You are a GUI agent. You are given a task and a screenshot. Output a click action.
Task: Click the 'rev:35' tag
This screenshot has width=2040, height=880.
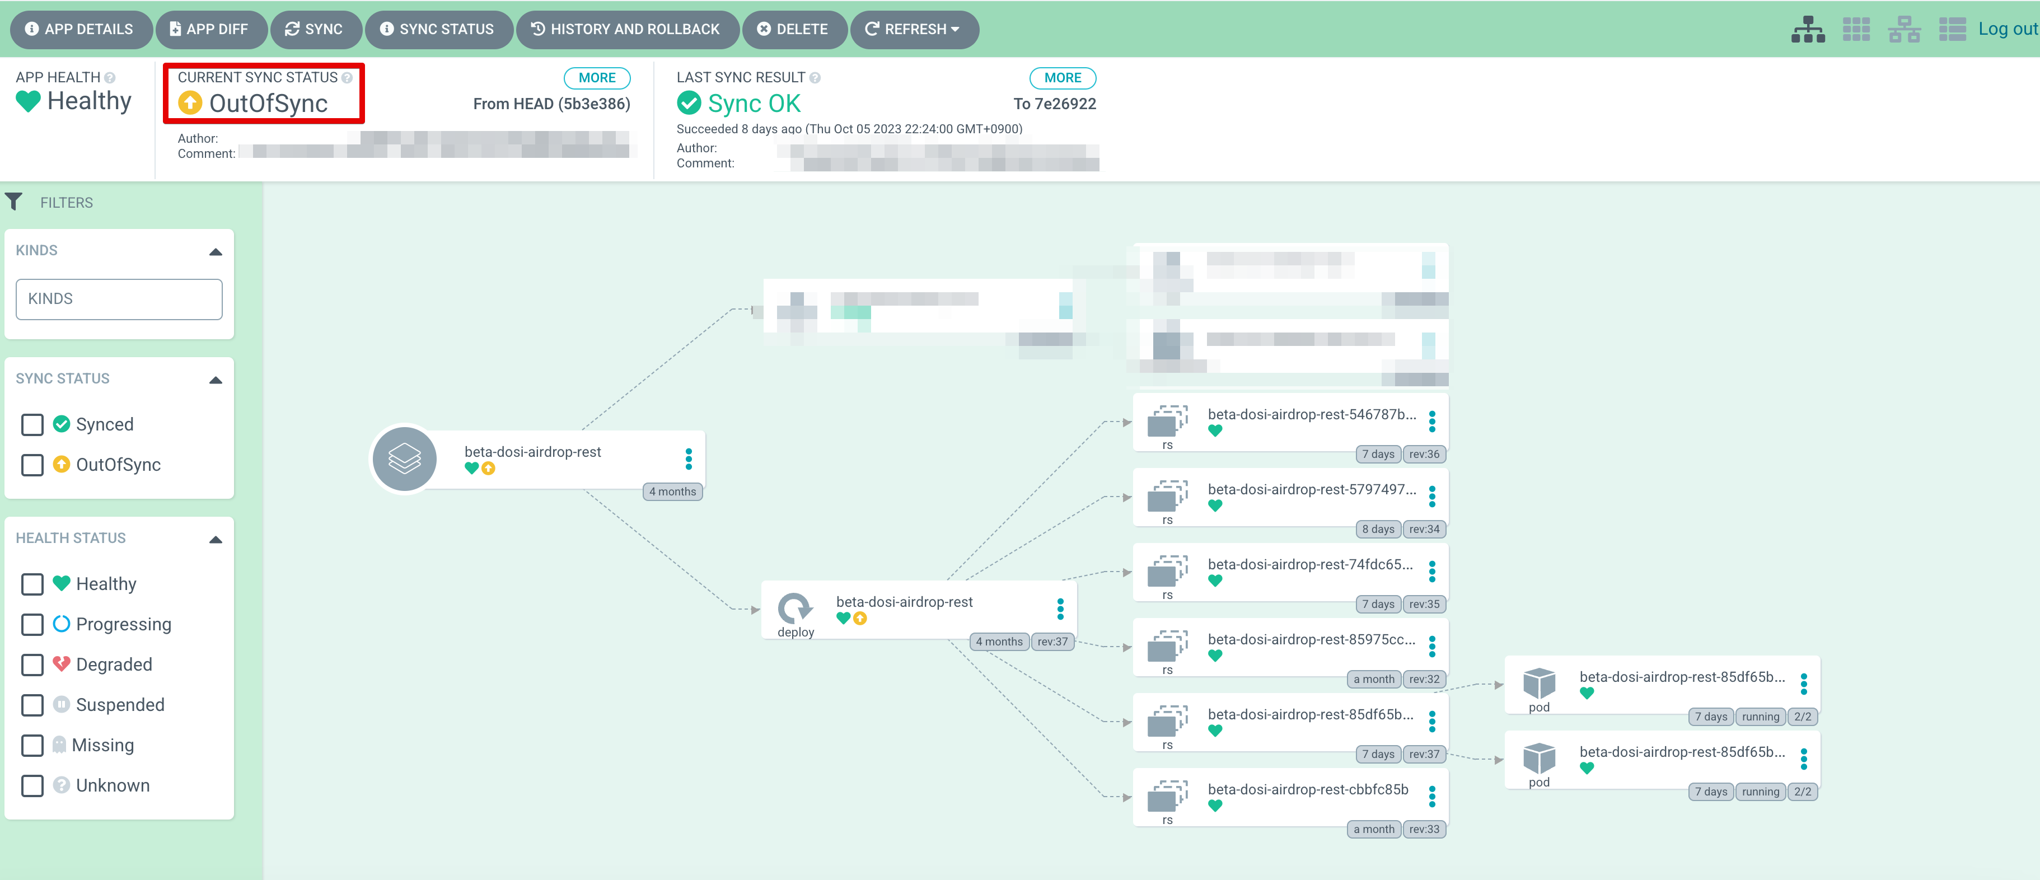[x=1424, y=605]
